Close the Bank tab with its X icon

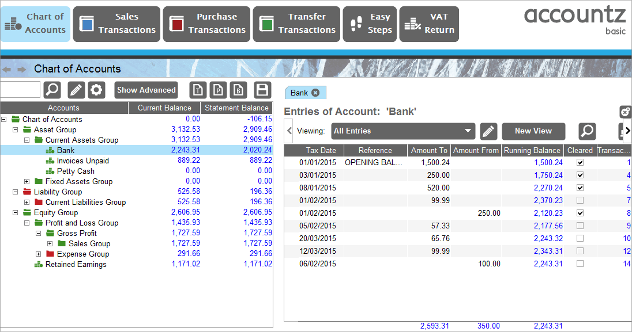315,93
